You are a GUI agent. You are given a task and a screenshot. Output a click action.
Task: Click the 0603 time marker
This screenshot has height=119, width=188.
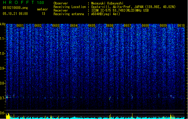pos(56,26)
